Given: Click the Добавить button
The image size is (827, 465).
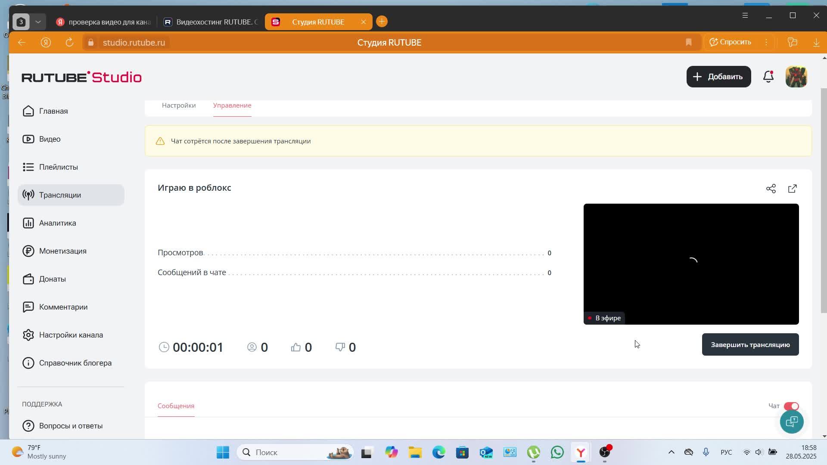Looking at the screenshot, I should 718,77.
